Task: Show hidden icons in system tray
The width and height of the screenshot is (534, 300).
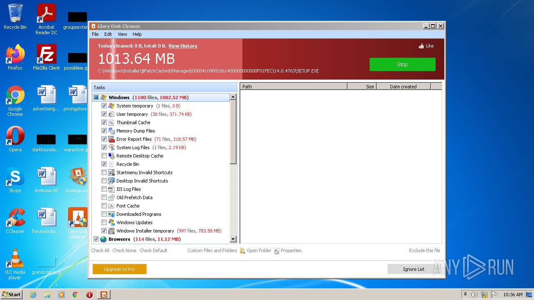Action: tap(465, 295)
